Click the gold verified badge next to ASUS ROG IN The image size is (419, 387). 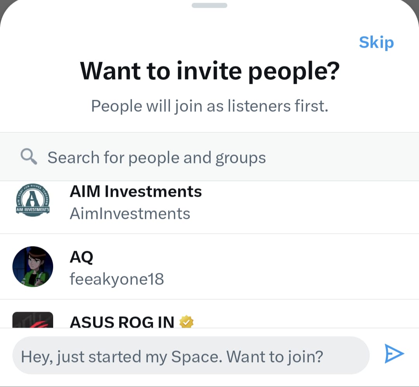click(x=187, y=322)
